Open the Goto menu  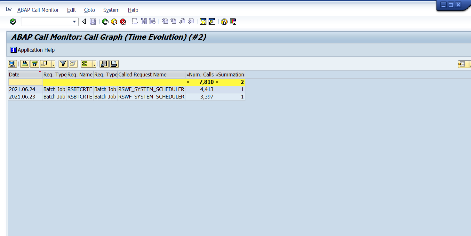click(x=89, y=10)
